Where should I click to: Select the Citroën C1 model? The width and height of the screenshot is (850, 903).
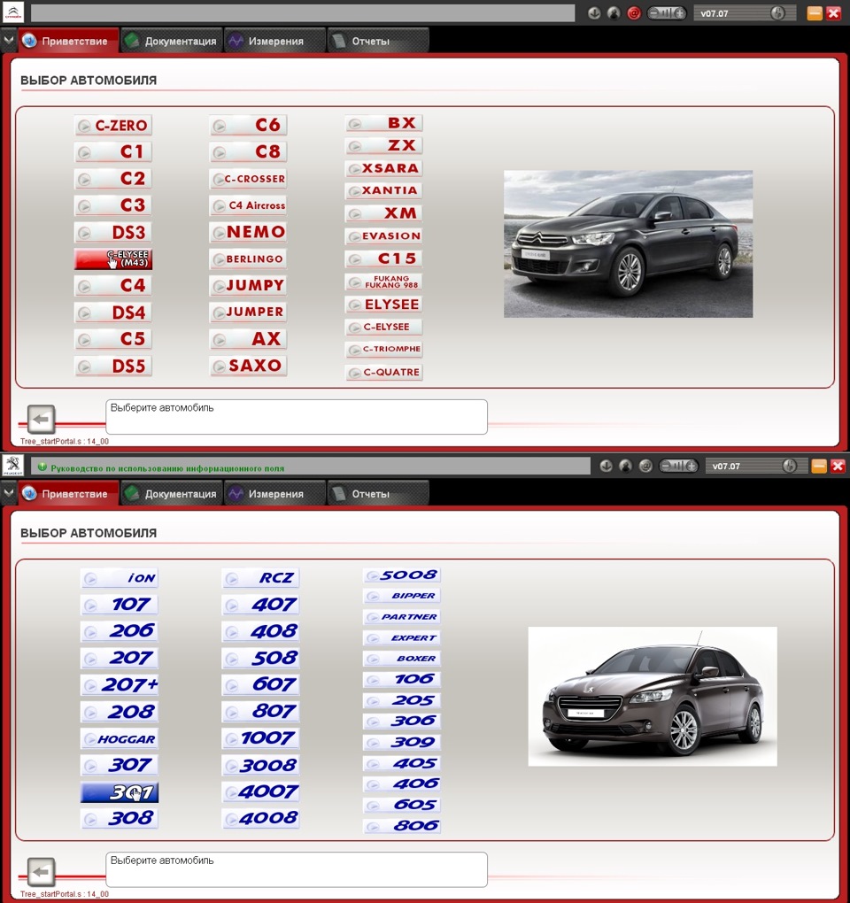[113, 151]
